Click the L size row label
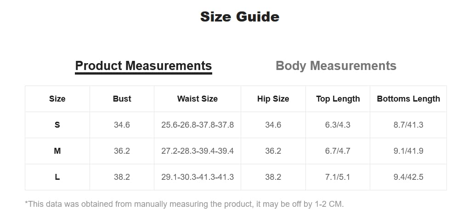The image size is (469, 221). (x=57, y=177)
